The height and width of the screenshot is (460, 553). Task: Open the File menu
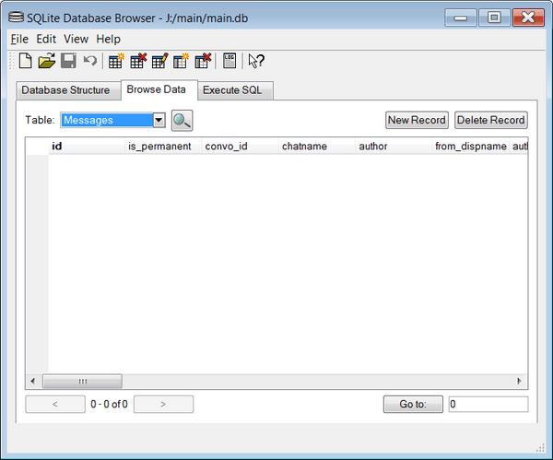point(19,39)
